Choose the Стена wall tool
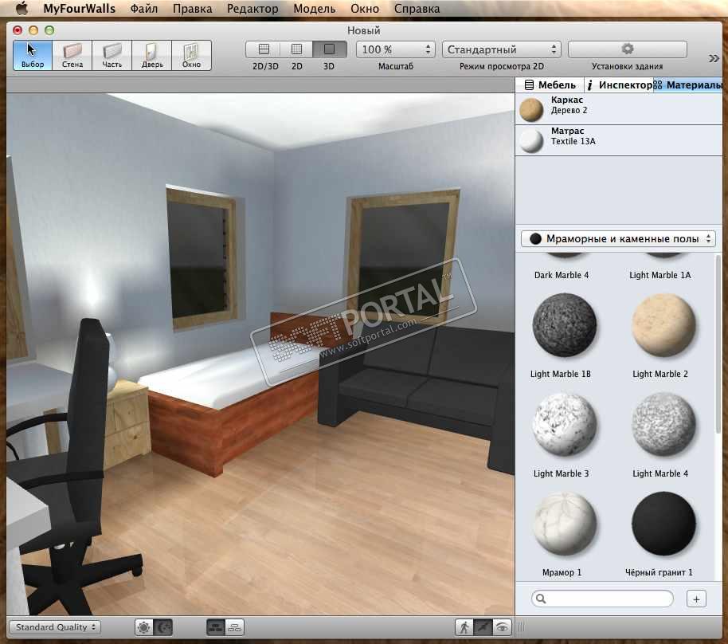The width and height of the screenshot is (728, 644). tap(72, 55)
